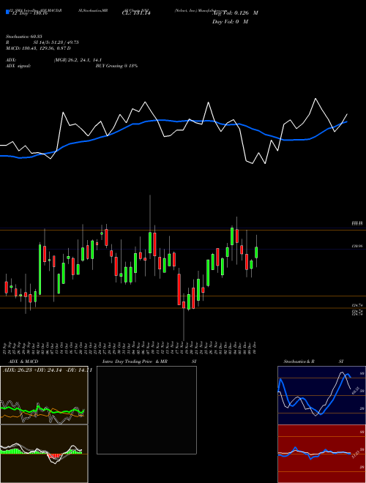Click the last green candlestick on the right

256,252
